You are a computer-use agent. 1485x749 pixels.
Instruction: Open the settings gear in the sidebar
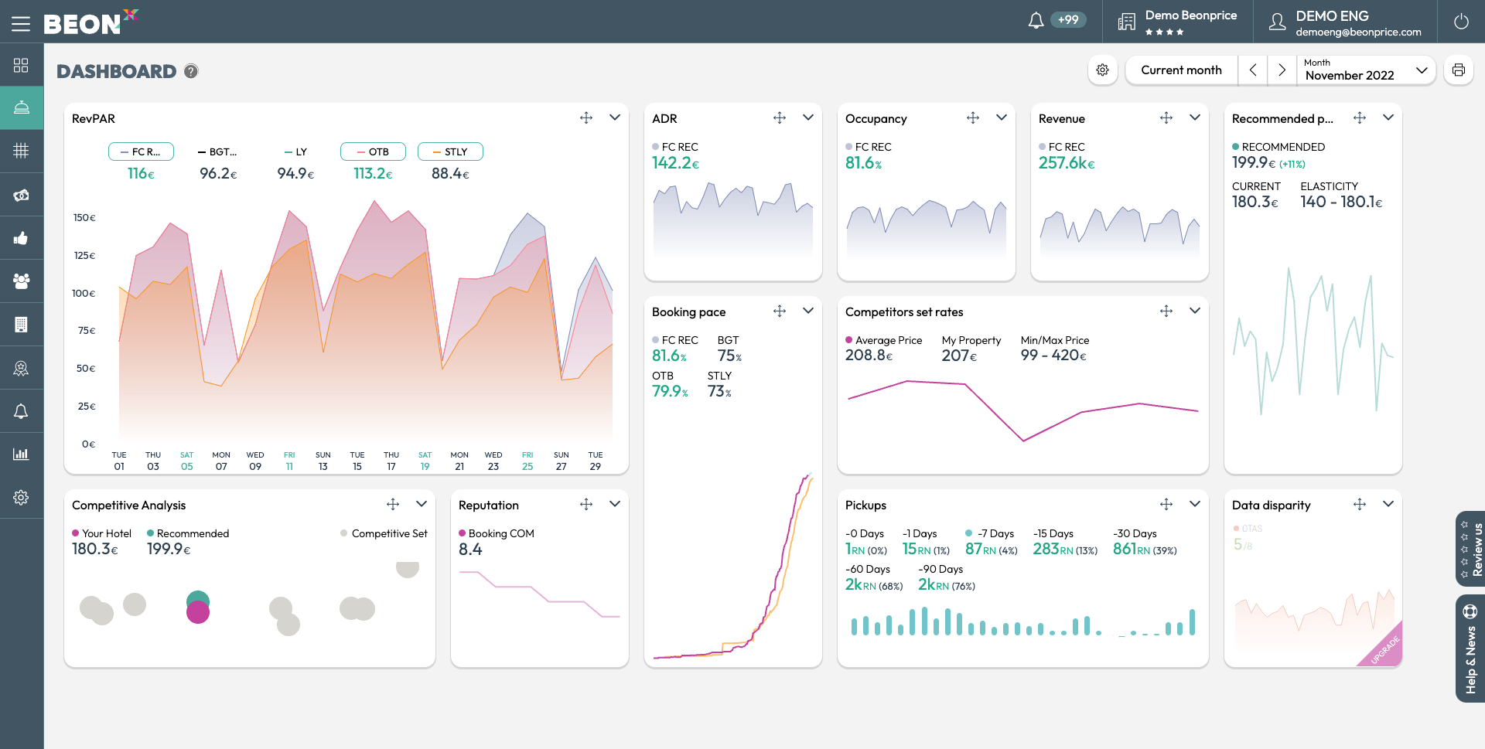click(x=21, y=497)
